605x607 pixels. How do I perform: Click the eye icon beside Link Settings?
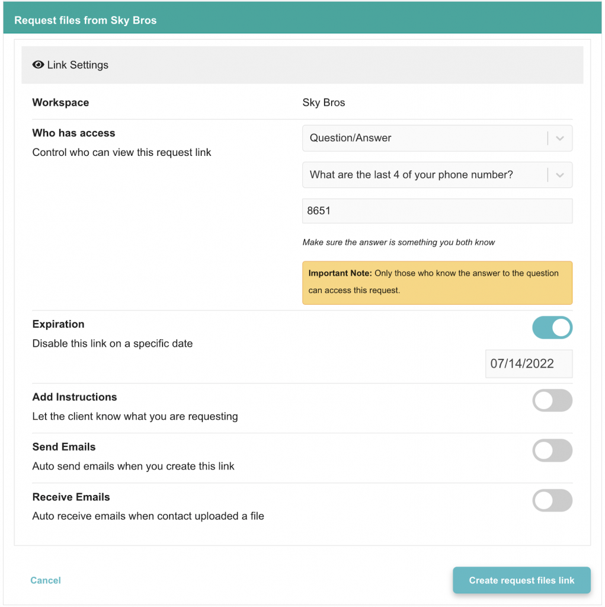pyautogui.click(x=39, y=65)
